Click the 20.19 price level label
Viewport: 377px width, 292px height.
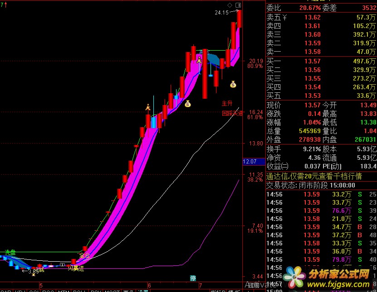coord(256,61)
